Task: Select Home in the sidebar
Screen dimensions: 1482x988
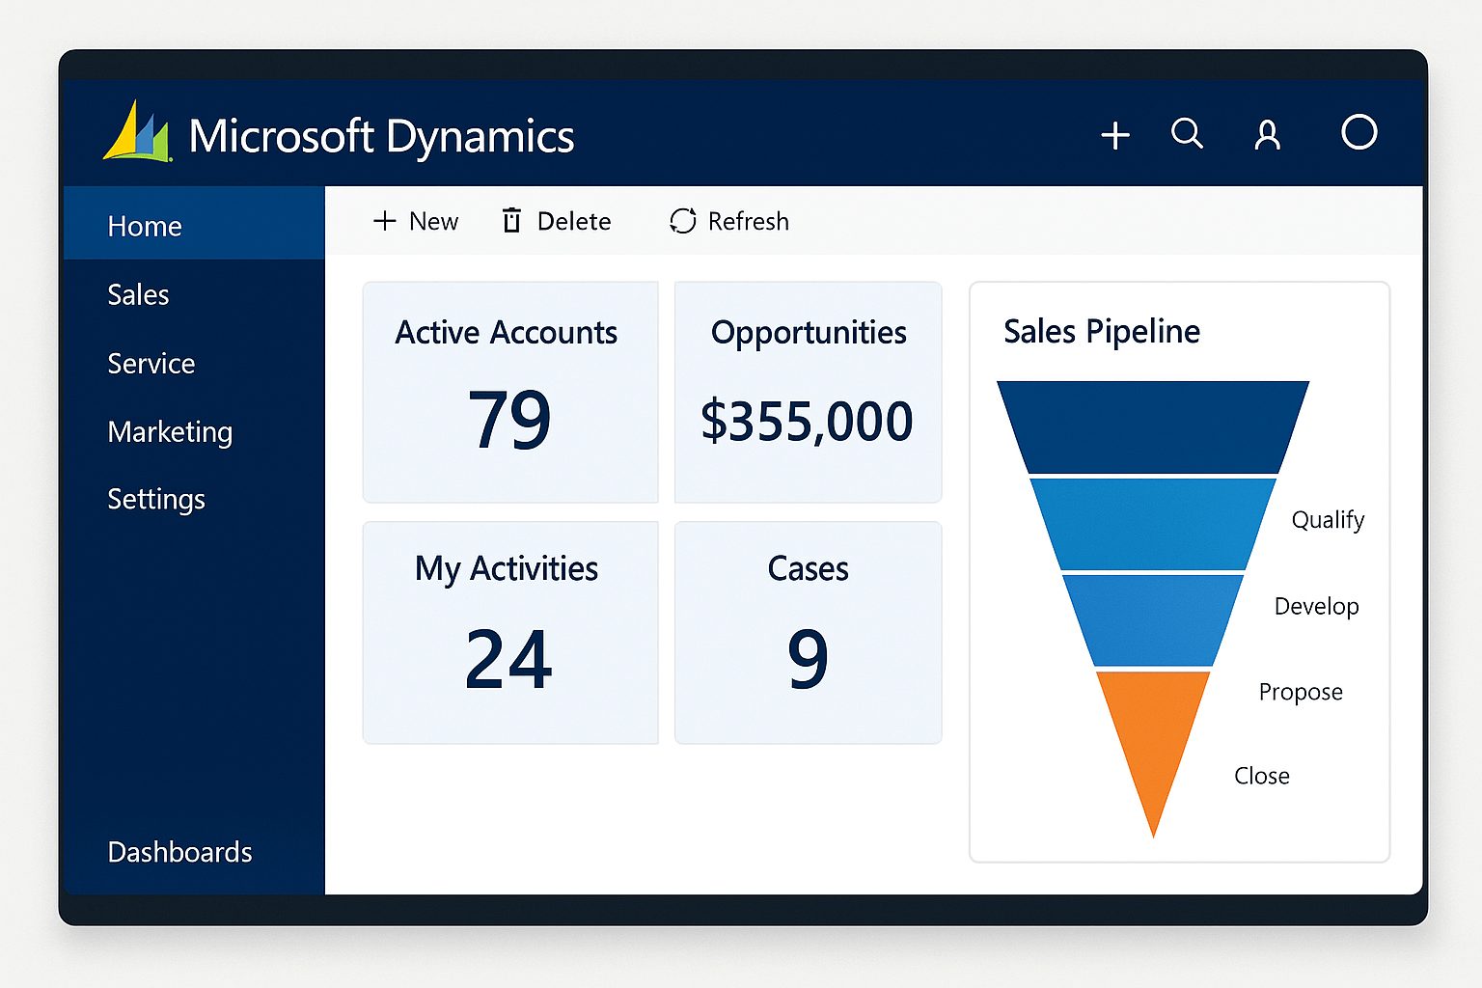Action: point(145,226)
